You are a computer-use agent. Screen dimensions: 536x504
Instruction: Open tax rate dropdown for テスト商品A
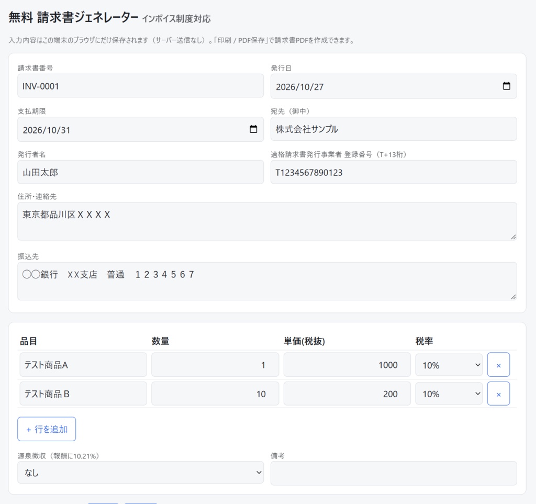[x=449, y=365]
